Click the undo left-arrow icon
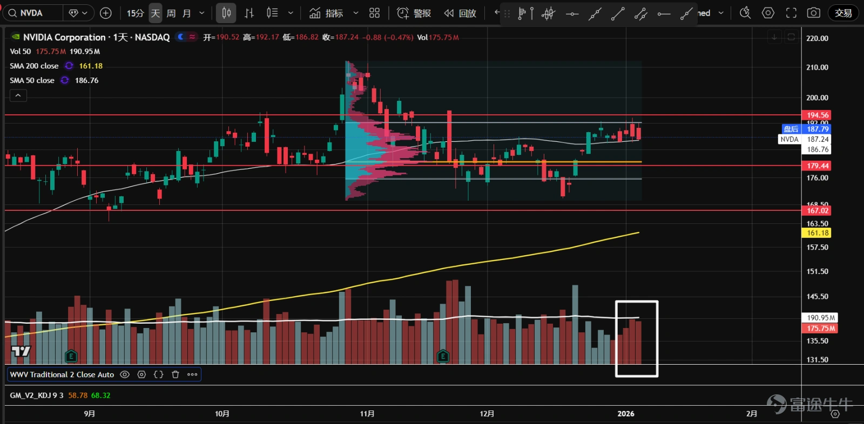This screenshot has height=424, width=864. (496, 12)
